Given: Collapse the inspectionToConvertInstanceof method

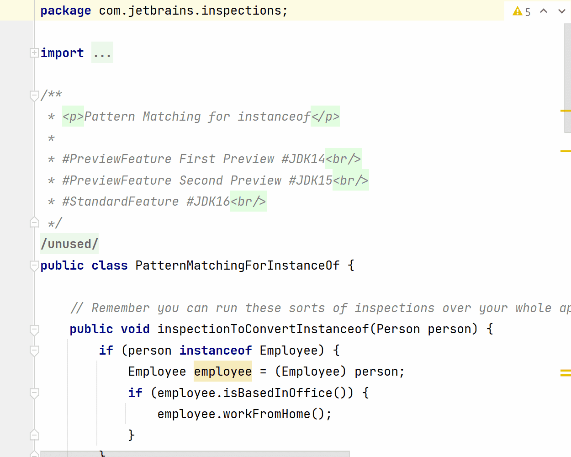Looking at the screenshot, I should click(34, 329).
